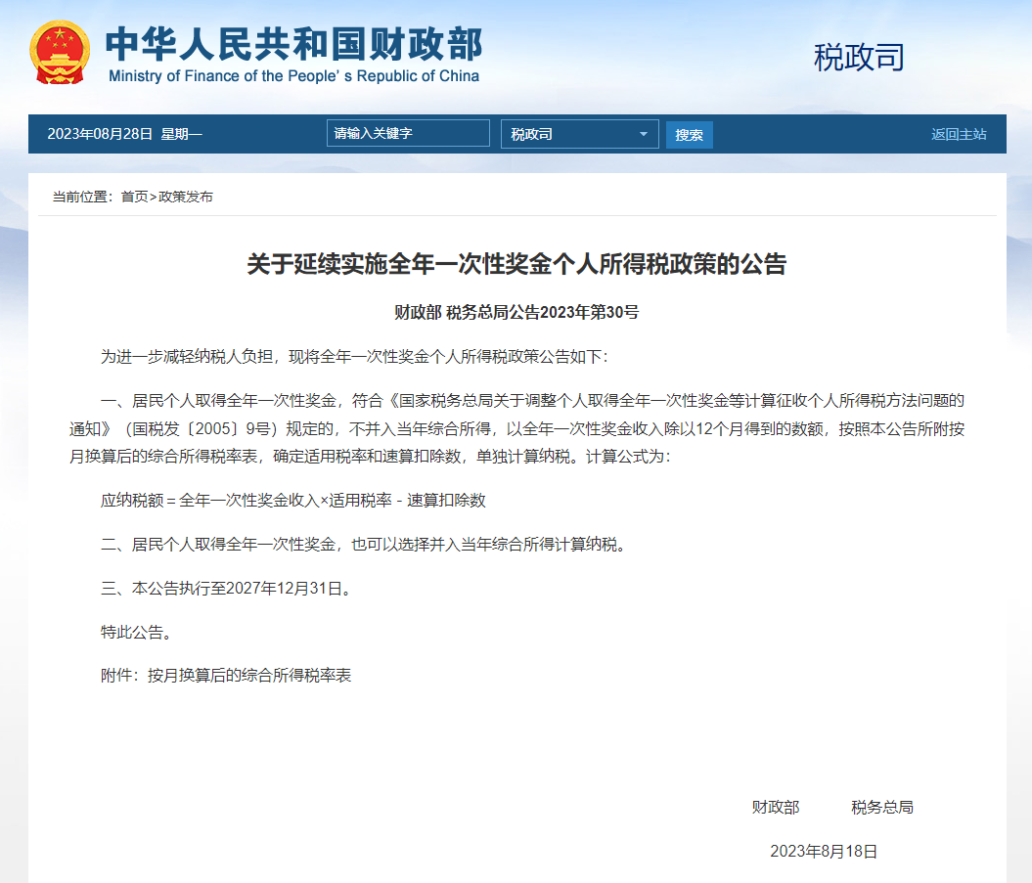Open the 按月换算后的综合所得税率表 attachment
This screenshot has width=1032, height=883.
249,675
